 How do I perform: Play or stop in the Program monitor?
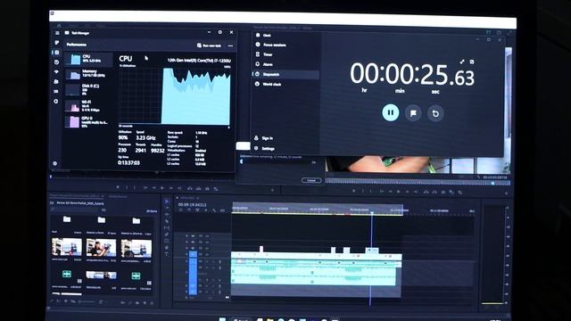(x=399, y=192)
